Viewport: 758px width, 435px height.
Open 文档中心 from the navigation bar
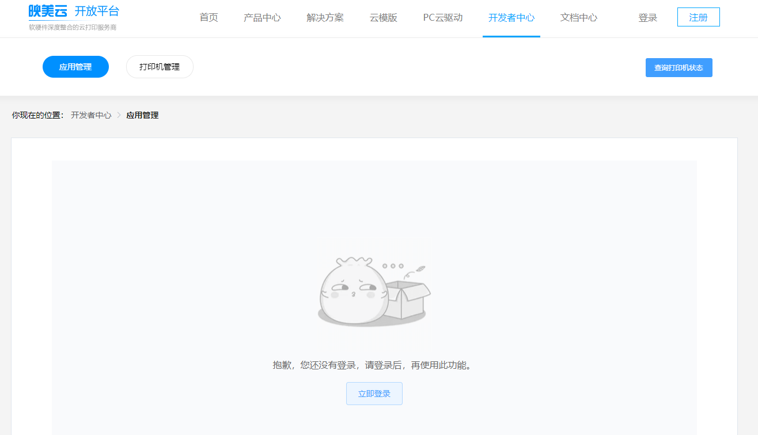[578, 18]
